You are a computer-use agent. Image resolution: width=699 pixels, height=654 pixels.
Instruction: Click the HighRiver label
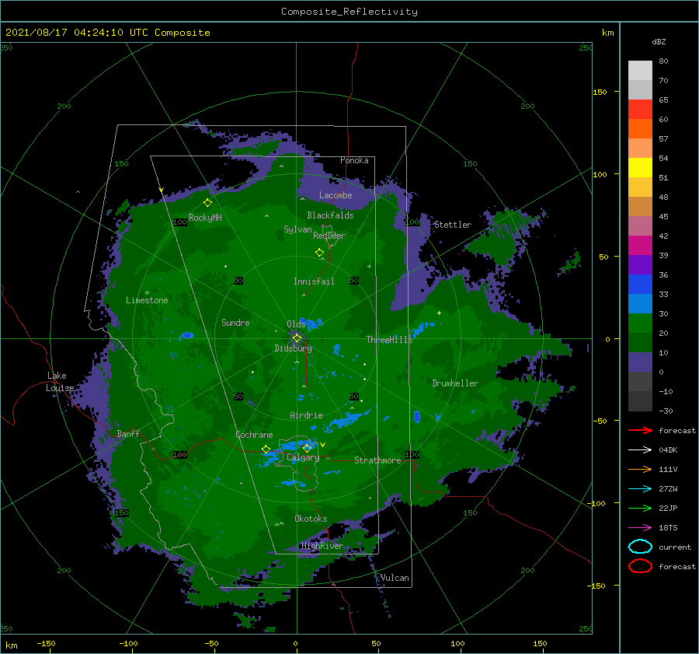tap(322, 546)
